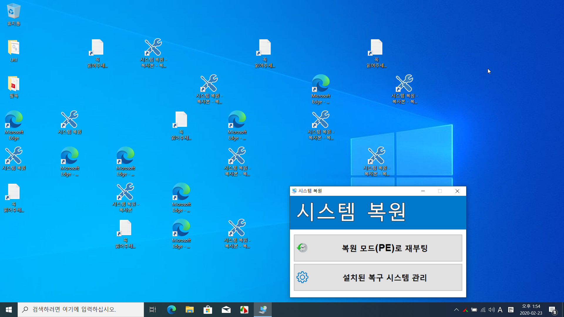
Task: Open the 필독 folder on desktop
Action: click(x=14, y=87)
